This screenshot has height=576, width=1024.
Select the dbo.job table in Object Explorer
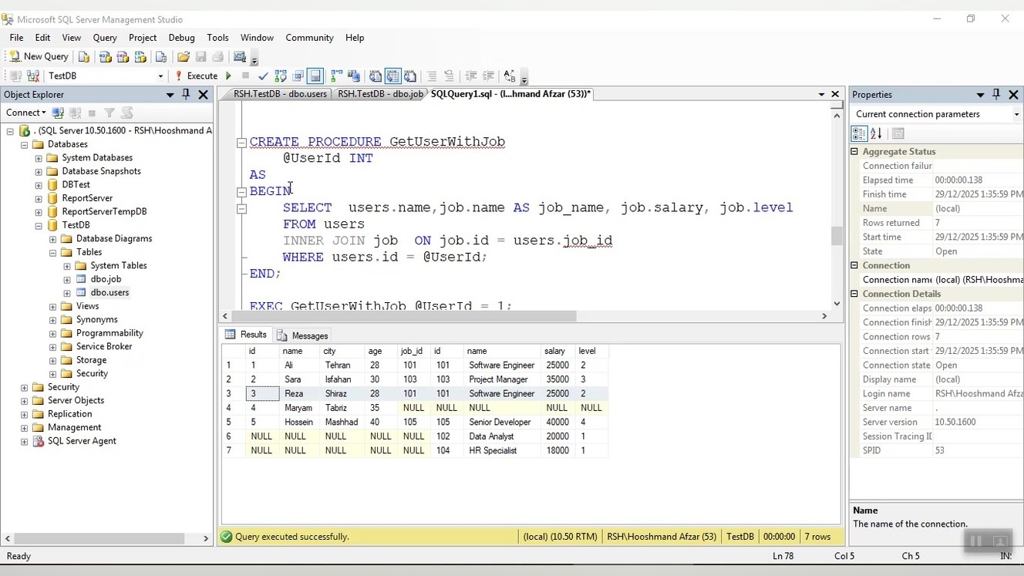[x=106, y=279]
